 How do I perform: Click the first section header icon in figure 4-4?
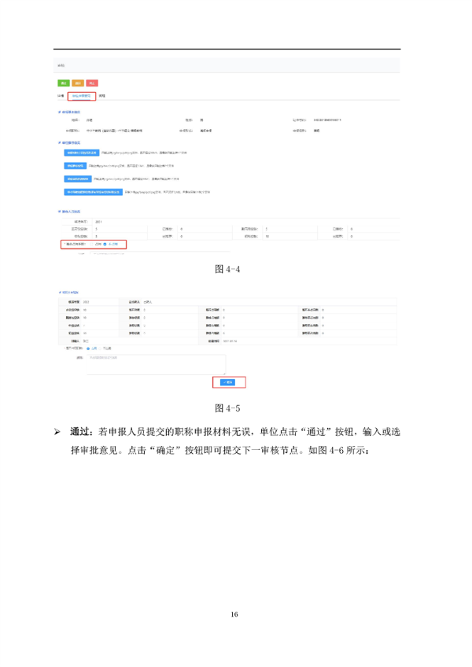coord(60,112)
